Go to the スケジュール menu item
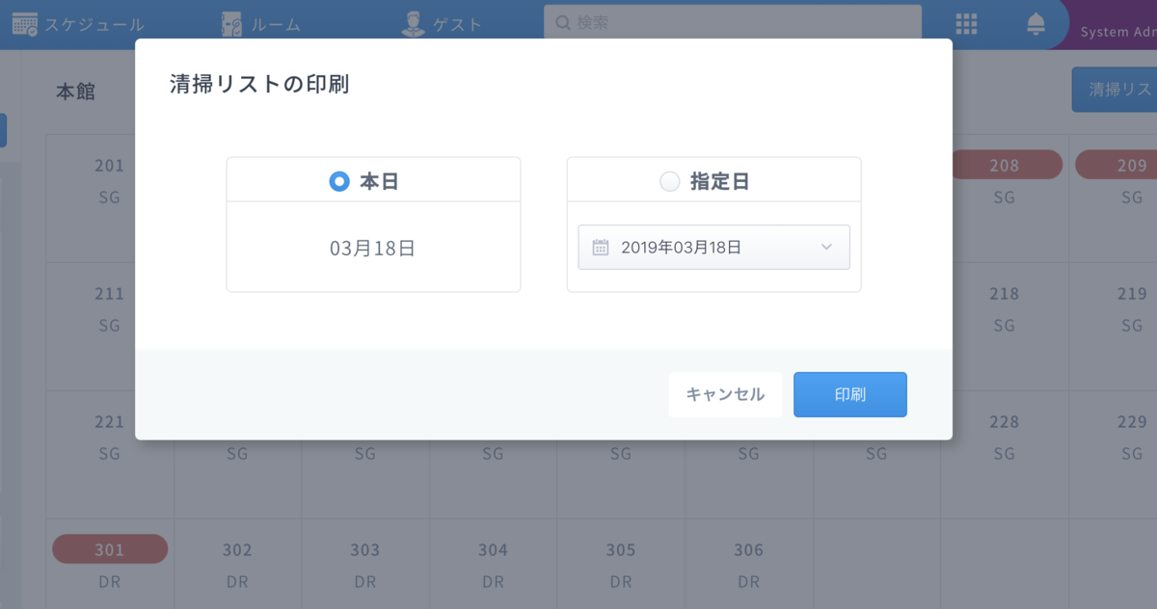The height and width of the screenshot is (609, 1157). click(94, 25)
